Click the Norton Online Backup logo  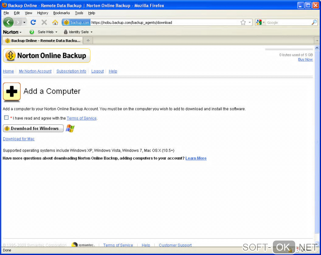tap(47, 56)
